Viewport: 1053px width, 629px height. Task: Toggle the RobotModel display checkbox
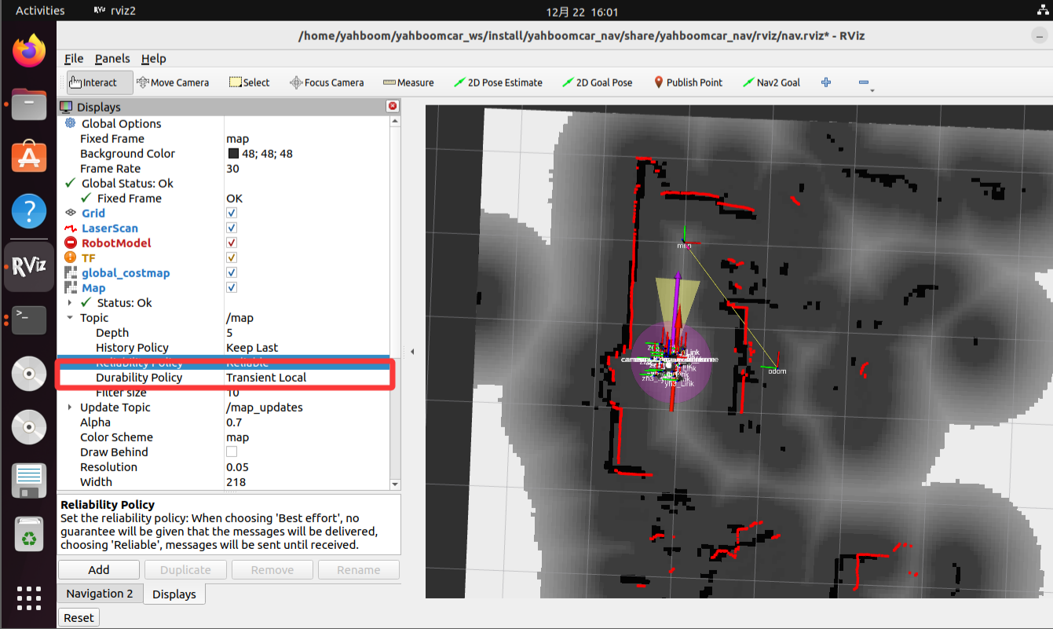(232, 243)
